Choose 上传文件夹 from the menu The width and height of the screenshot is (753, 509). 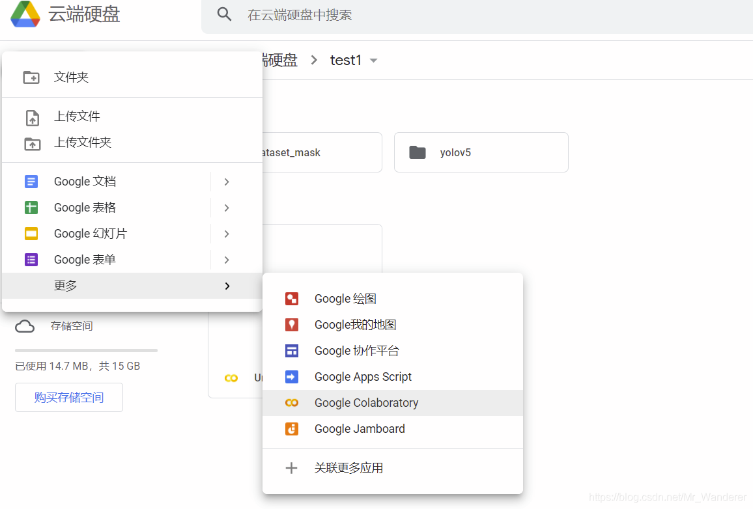pos(132,143)
